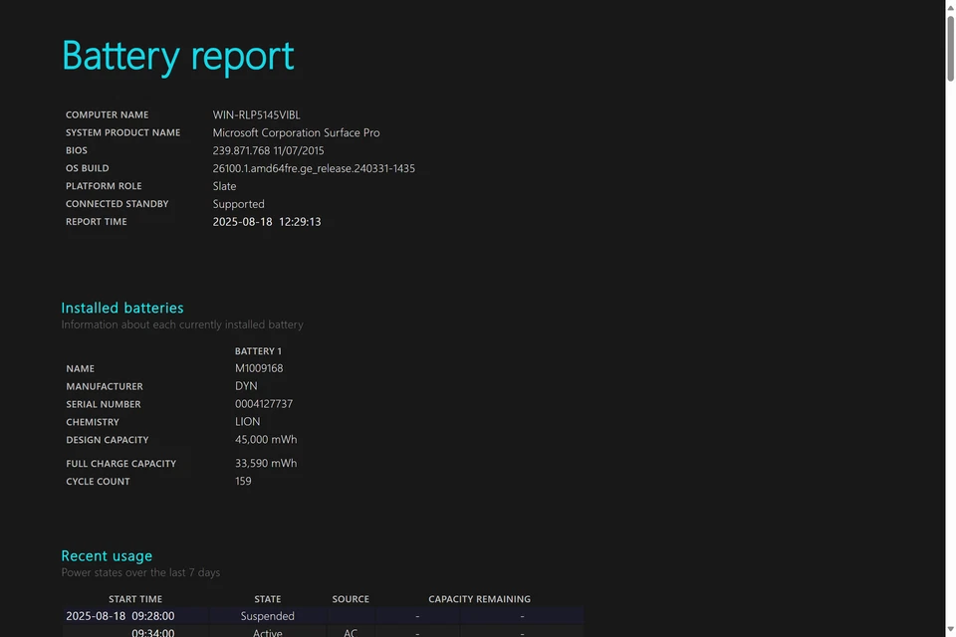Click the scrollbar up arrow
Screen dimensions: 956x637
click(x=950, y=6)
